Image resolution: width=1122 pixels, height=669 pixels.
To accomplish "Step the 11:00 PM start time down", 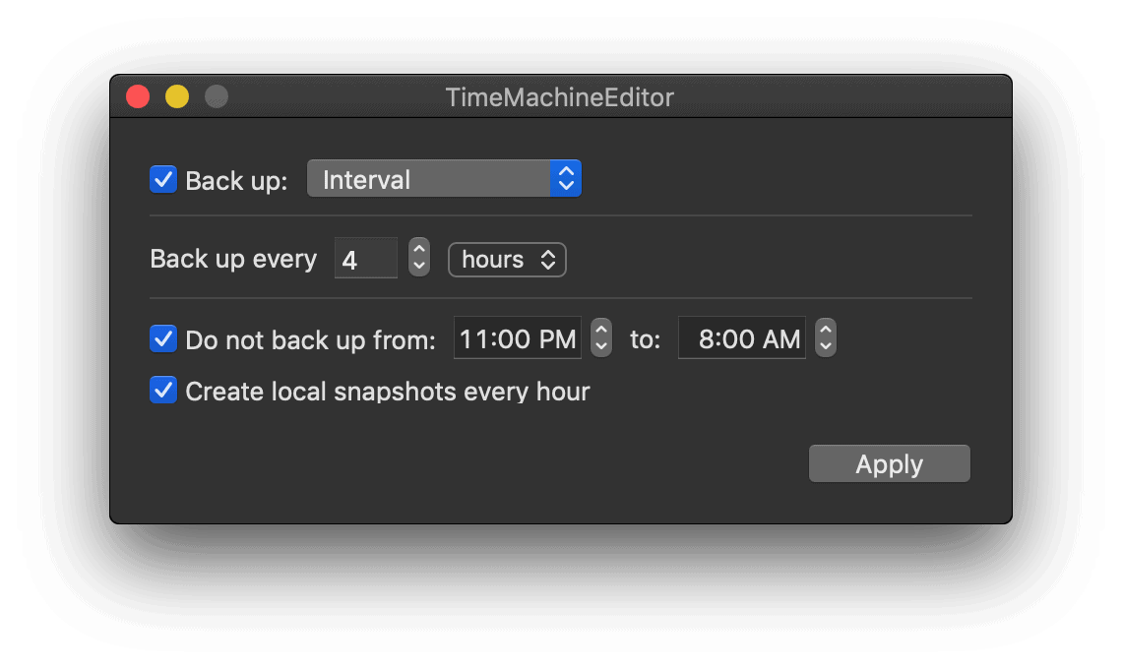I will click(601, 347).
